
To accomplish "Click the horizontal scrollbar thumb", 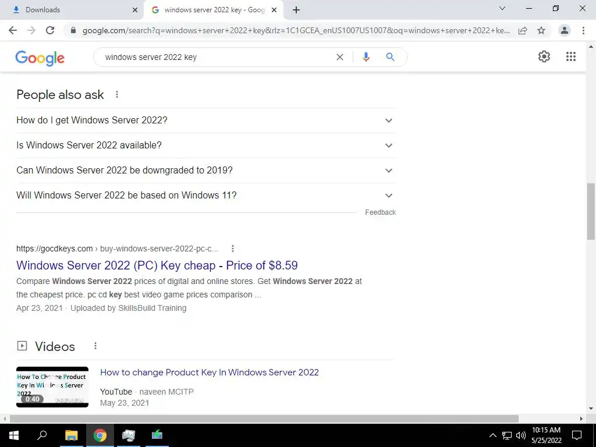I will (264, 419).
